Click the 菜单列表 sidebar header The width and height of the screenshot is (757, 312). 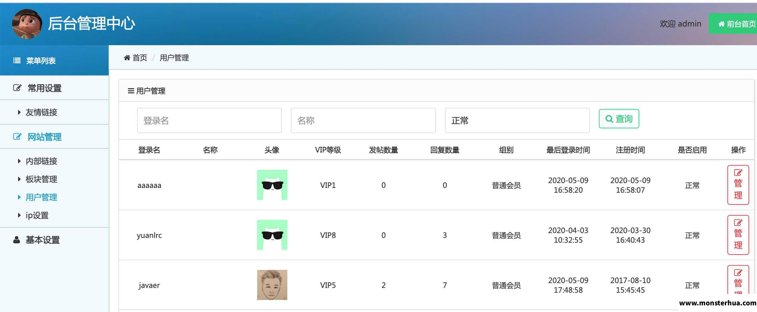tap(54, 61)
